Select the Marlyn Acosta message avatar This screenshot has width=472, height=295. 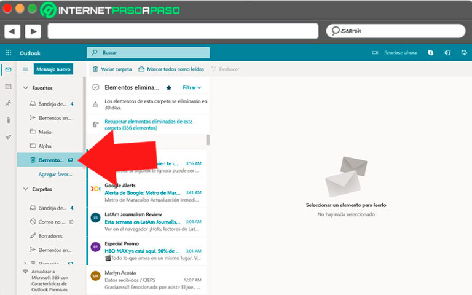[x=95, y=276]
